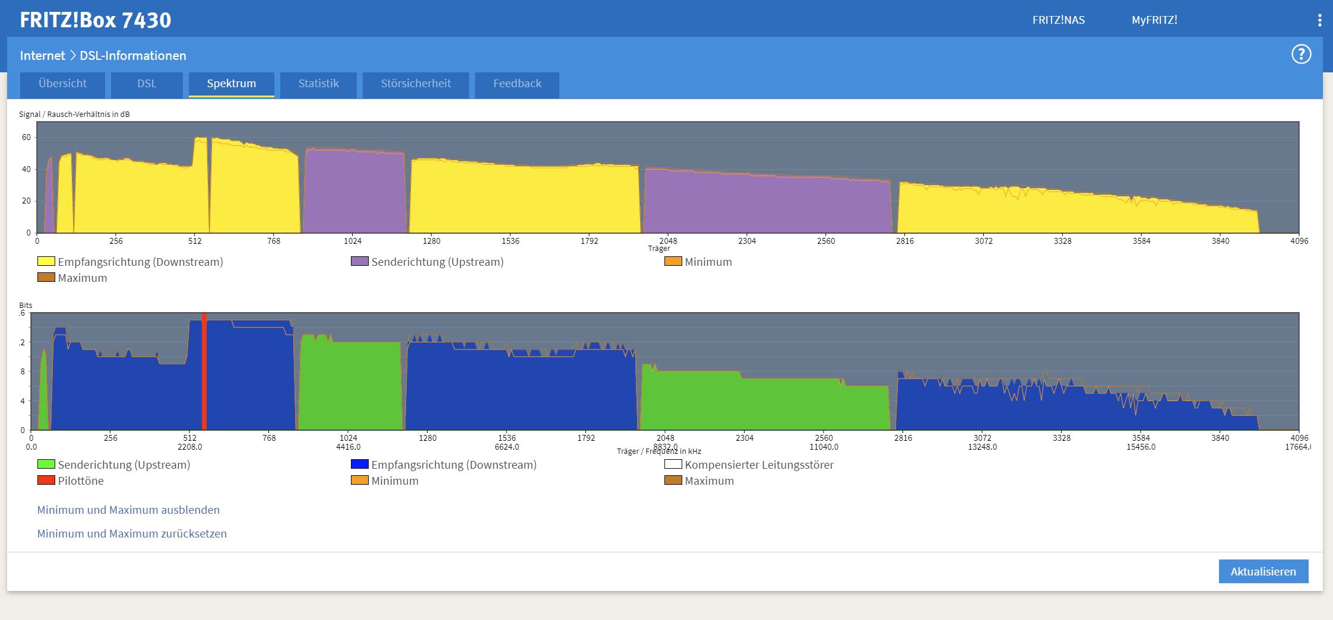Switch to the DSL tab
Screen dimensions: 1333x620
(147, 84)
